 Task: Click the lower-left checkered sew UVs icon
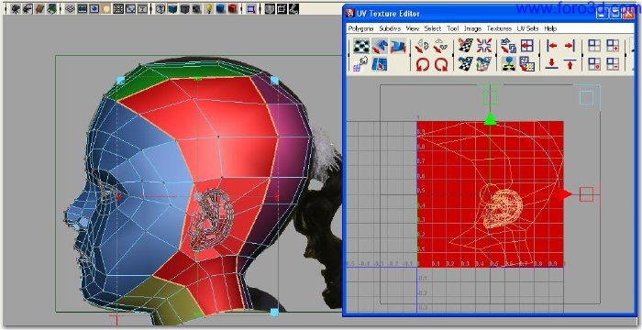click(x=466, y=64)
